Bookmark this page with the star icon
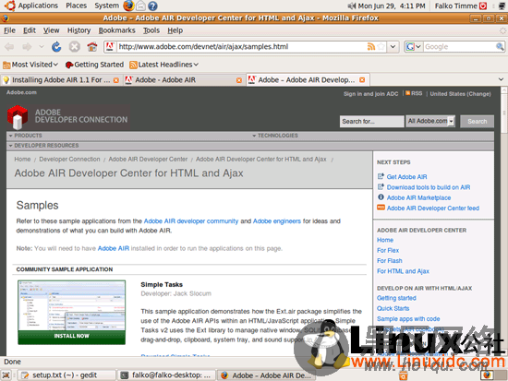This screenshot has width=508, height=381. [x=381, y=47]
